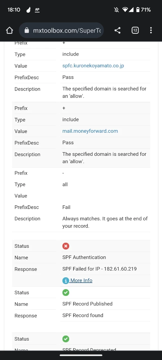Tap the SPF Authentication name cell
This screenshot has width=162, height=360.
tap(84, 257)
